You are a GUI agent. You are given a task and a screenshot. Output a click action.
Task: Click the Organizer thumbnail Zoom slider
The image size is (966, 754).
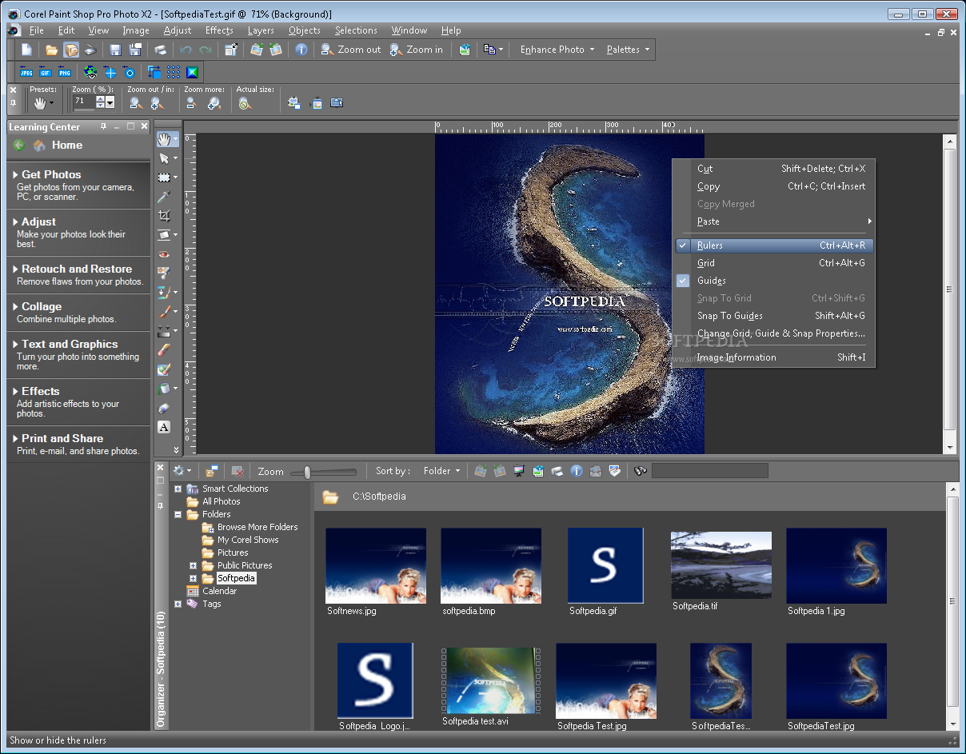point(308,472)
